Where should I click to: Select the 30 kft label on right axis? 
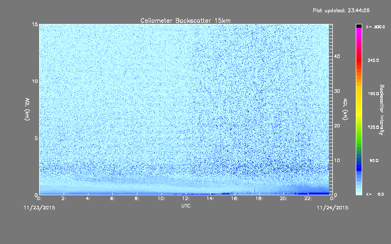click(337, 91)
